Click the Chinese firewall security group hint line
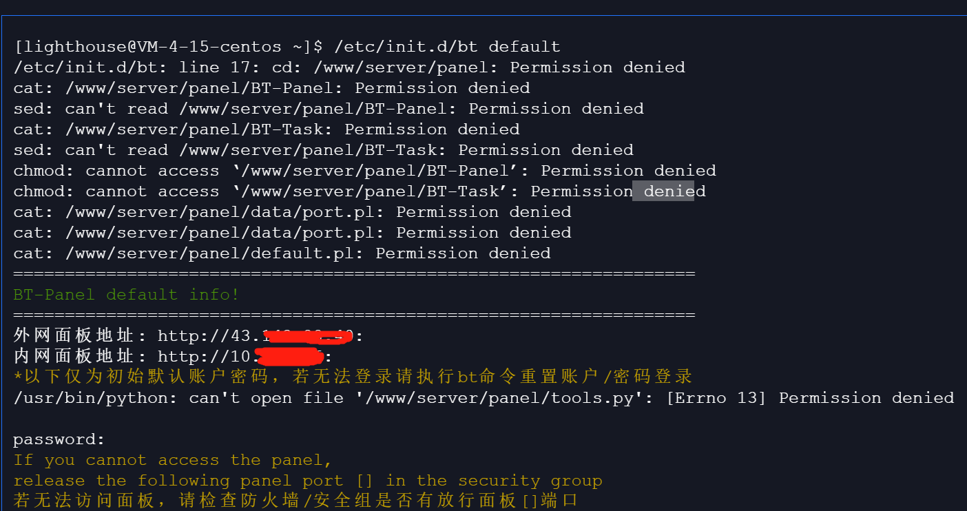 coord(295,501)
